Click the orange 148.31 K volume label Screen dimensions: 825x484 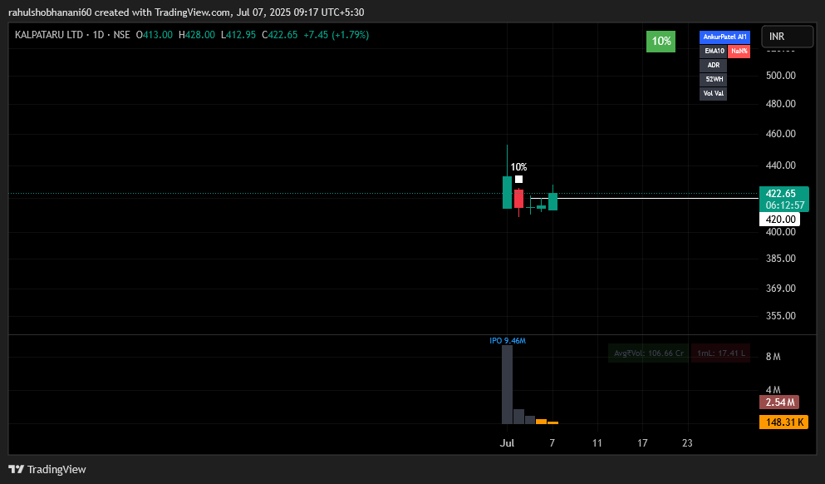(x=784, y=422)
